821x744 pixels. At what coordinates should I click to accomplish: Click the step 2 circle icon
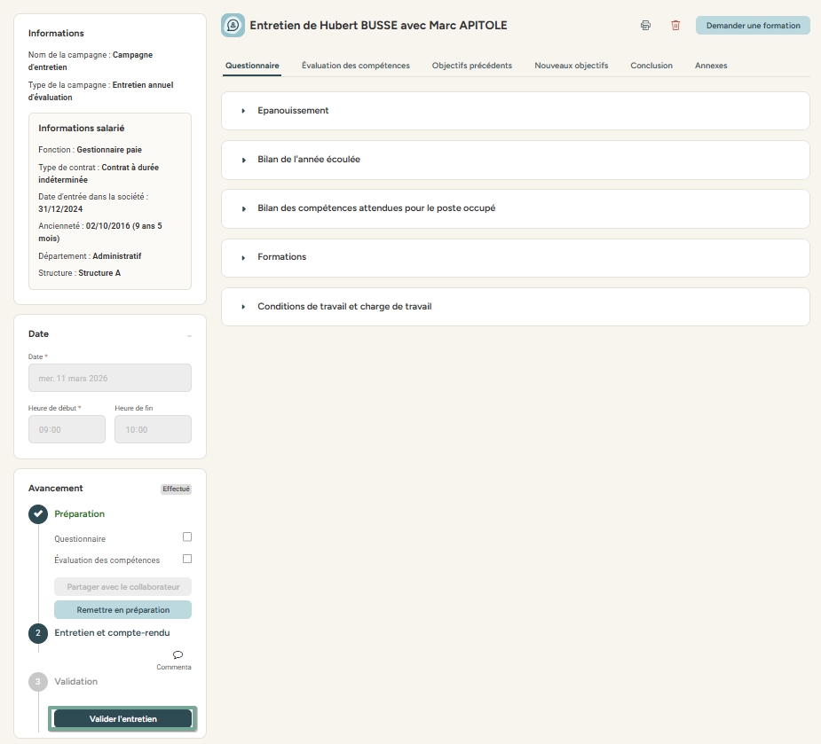point(38,633)
